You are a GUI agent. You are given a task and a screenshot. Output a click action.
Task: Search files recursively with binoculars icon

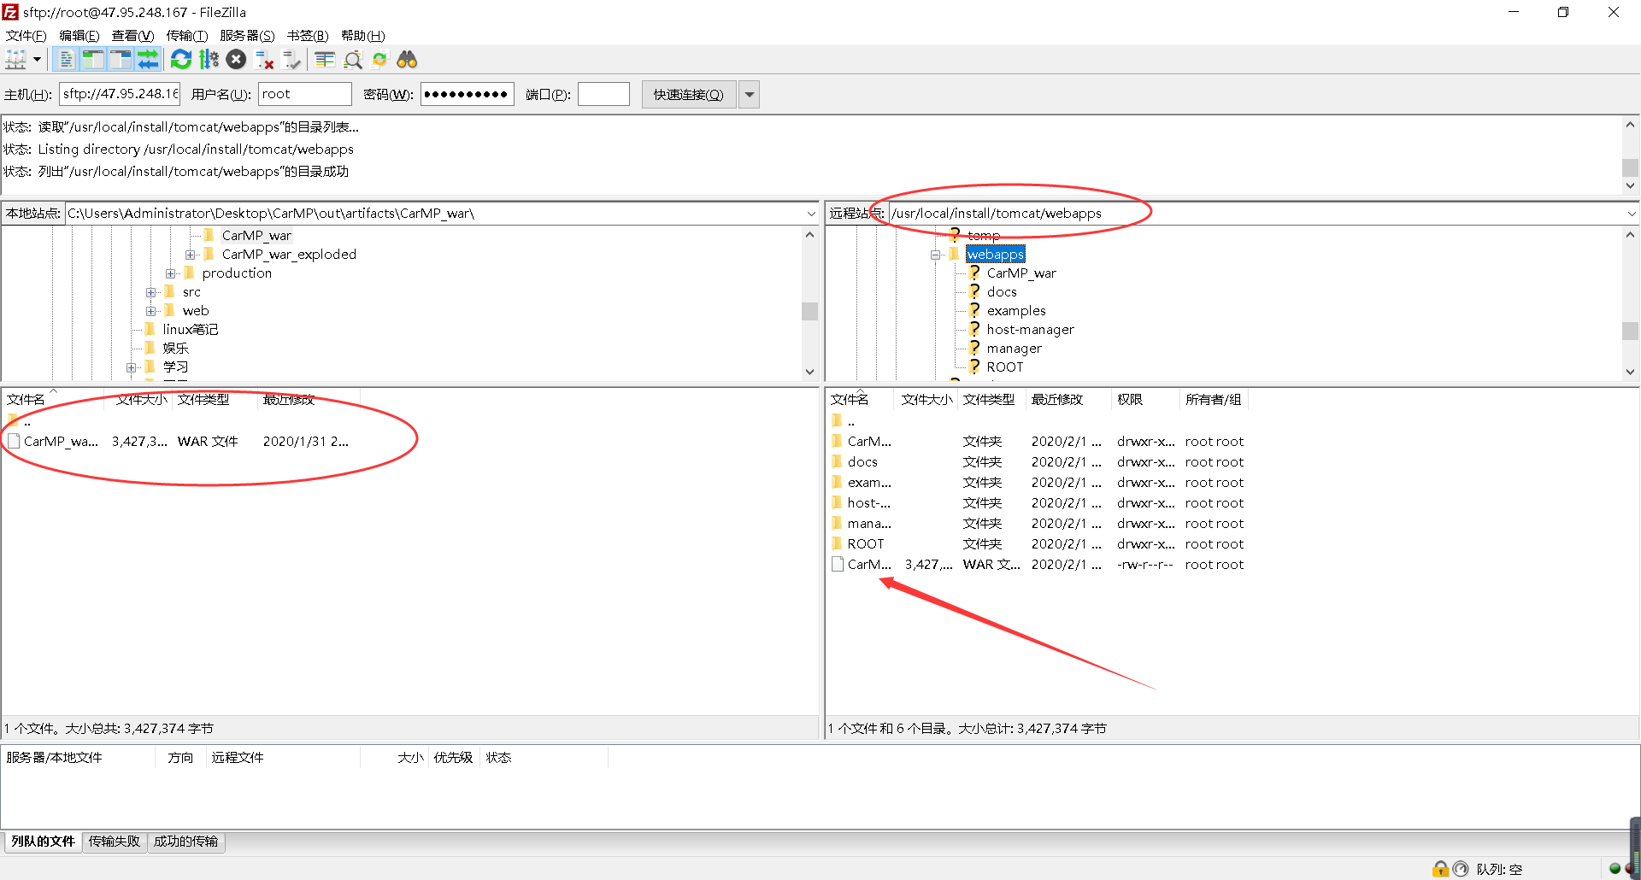[x=407, y=60]
